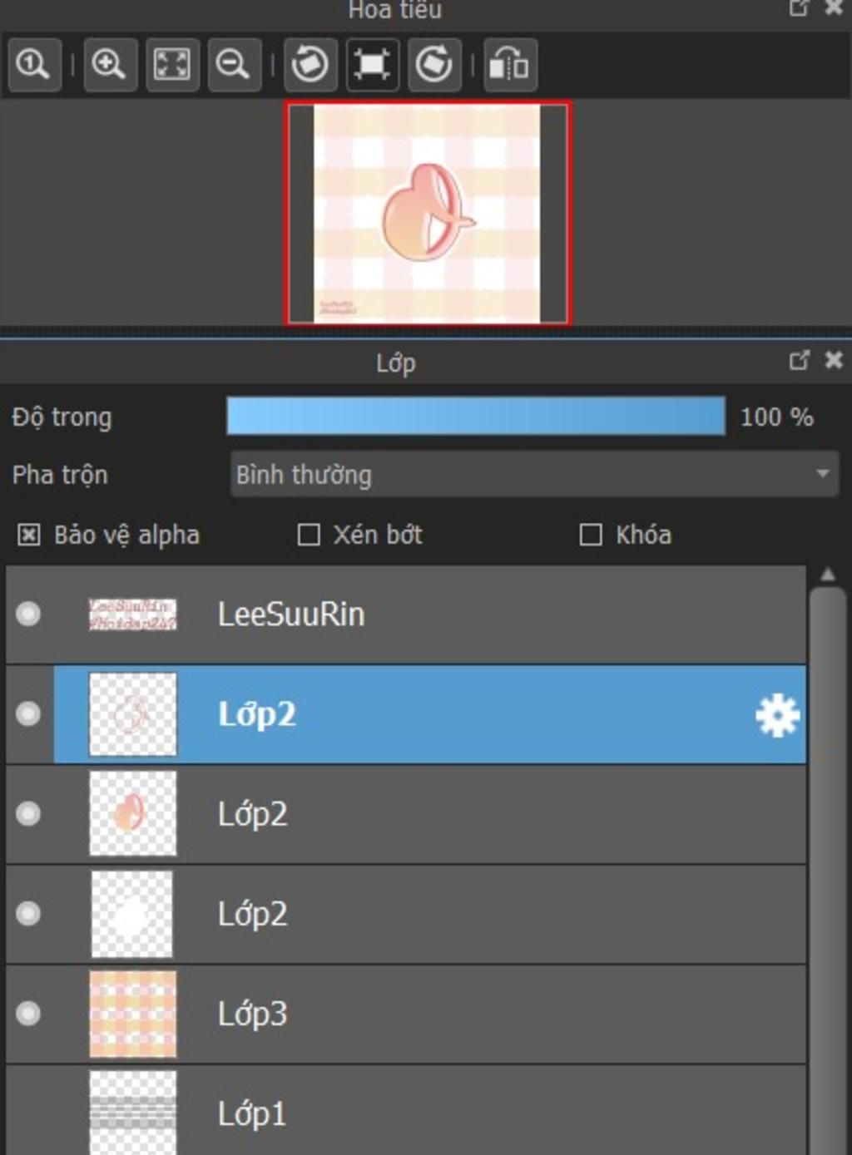Screen dimensions: 852x1155
Task: Rotate canvas view counterclockwise
Action: click(x=310, y=64)
